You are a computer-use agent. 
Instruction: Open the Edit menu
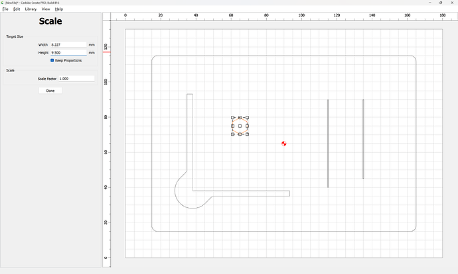[x=17, y=9]
